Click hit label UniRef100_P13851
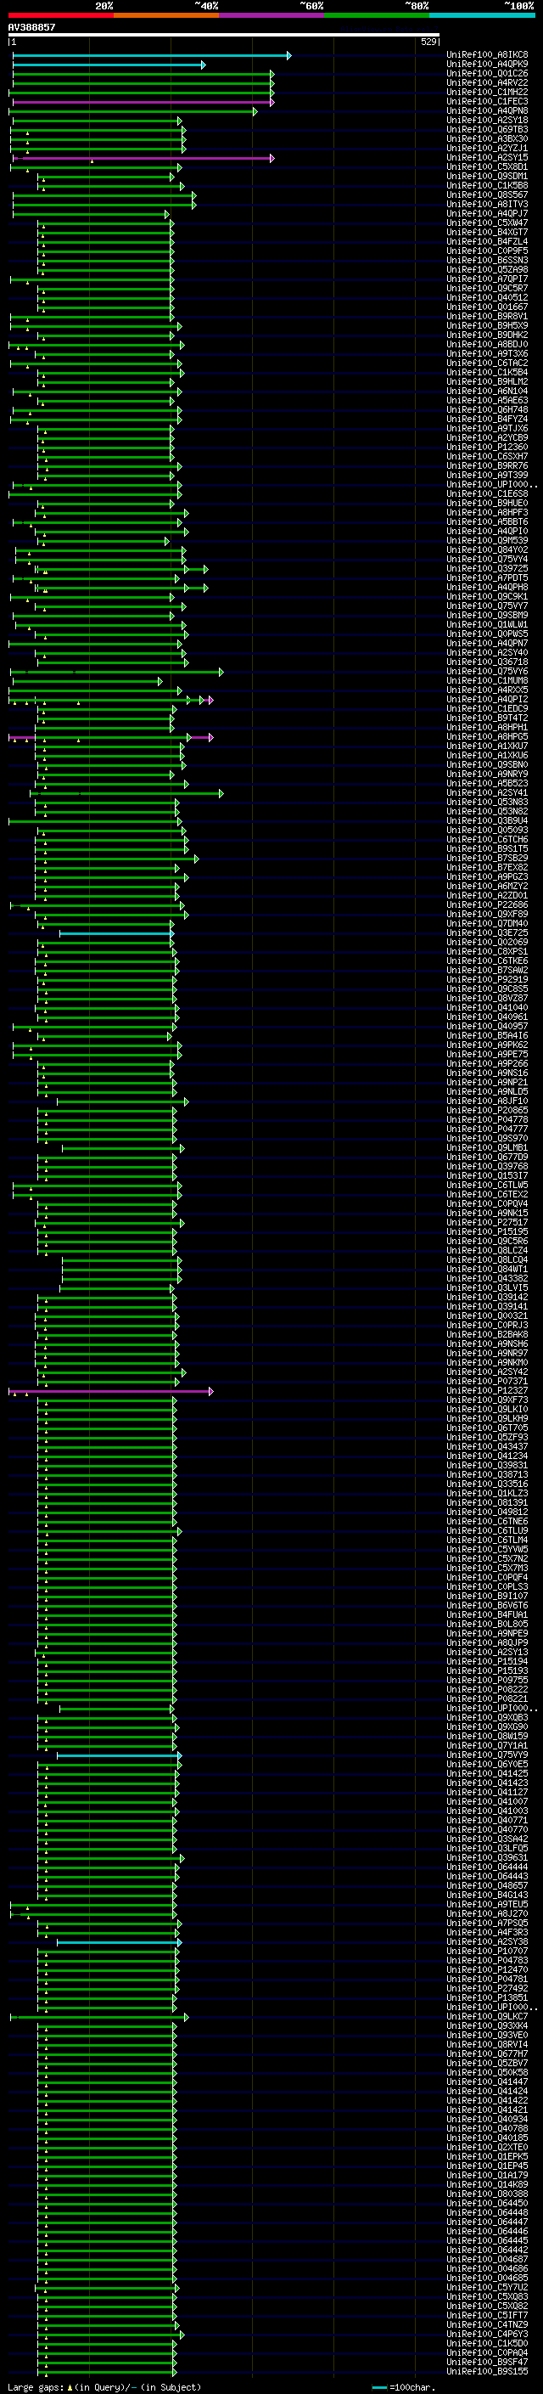 (x=487, y=1997)
